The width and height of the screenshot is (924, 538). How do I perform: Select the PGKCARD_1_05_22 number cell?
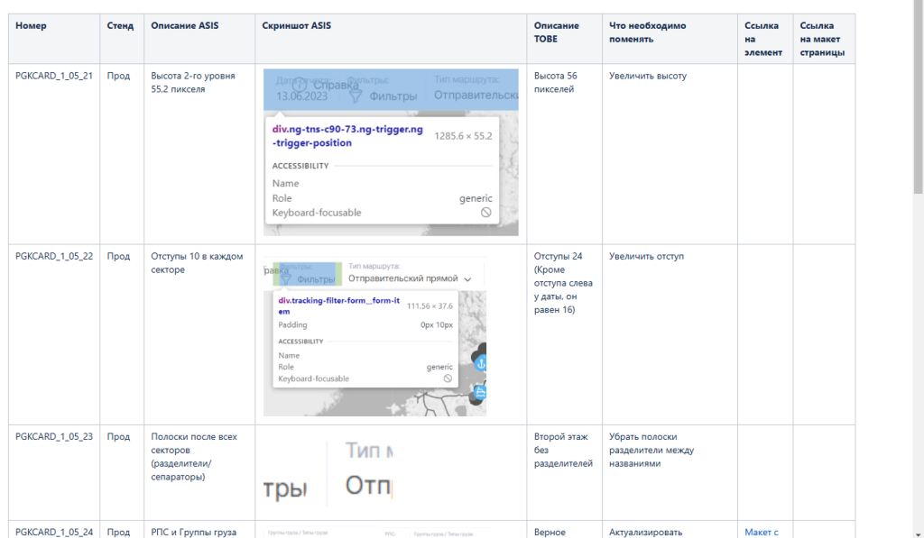[54, 257]
